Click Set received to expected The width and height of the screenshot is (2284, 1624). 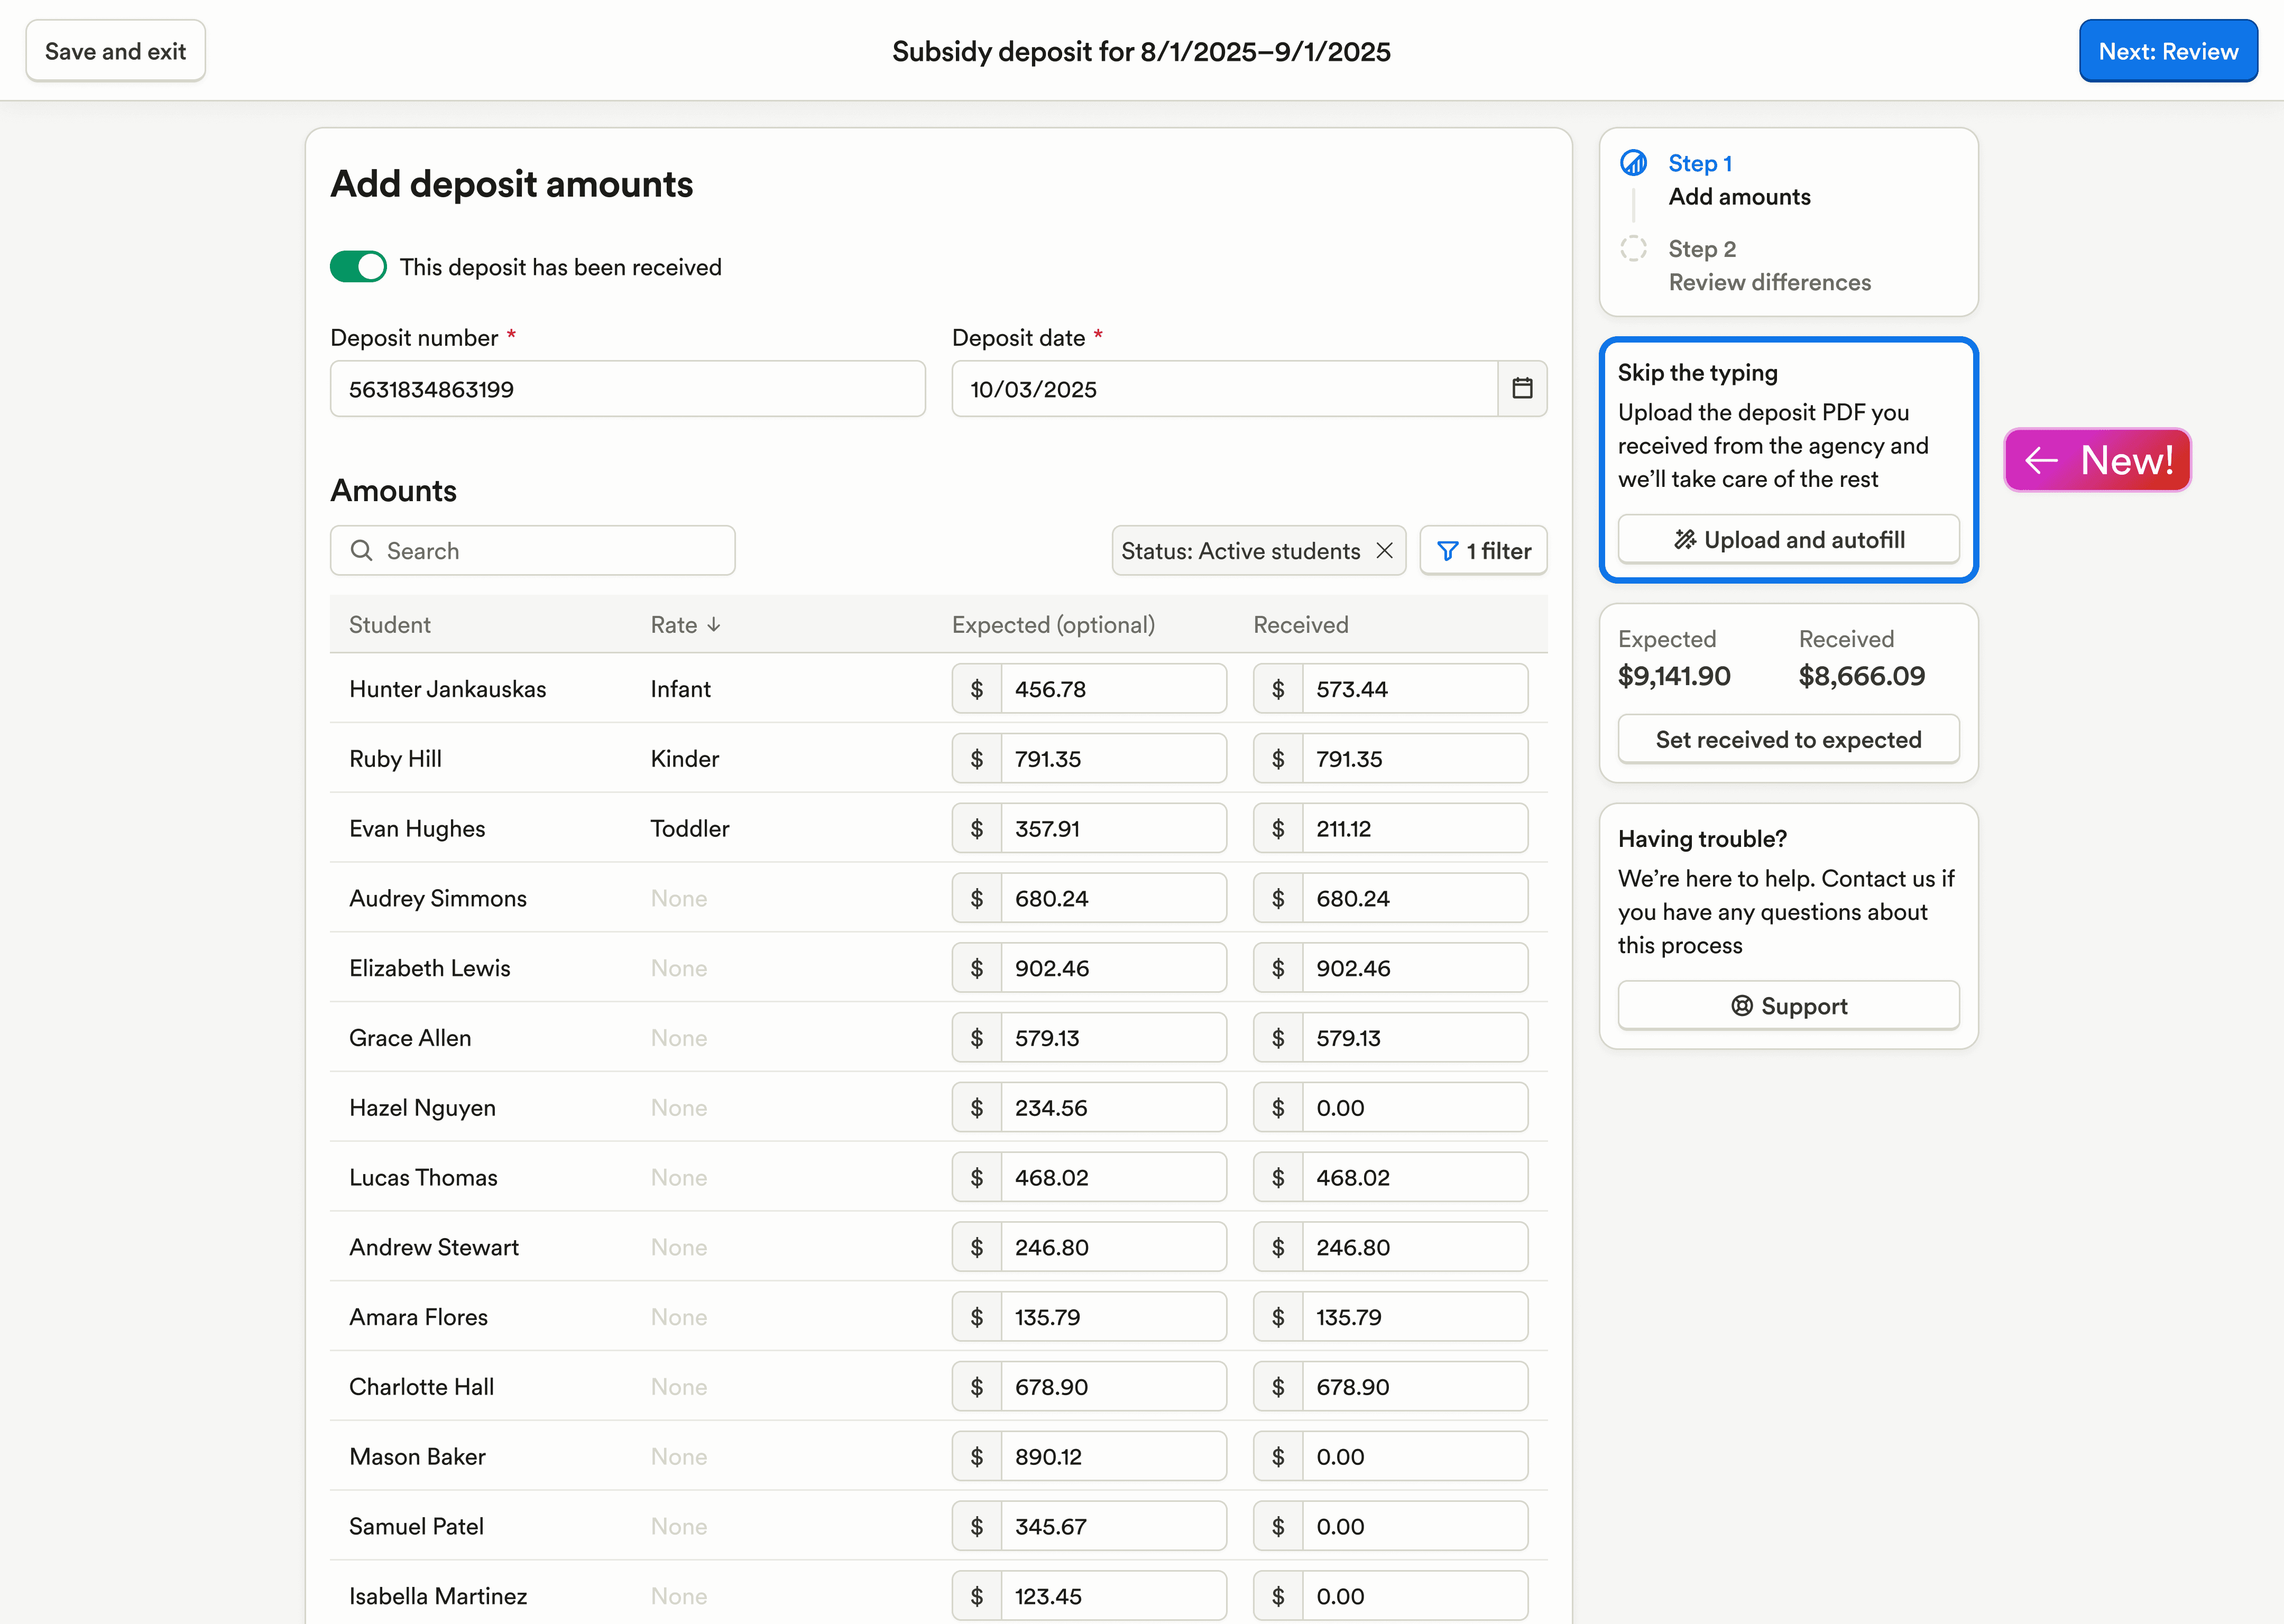point(1788,740)
